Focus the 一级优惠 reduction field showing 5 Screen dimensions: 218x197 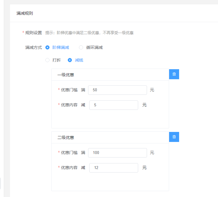click(x=114, y=105)
